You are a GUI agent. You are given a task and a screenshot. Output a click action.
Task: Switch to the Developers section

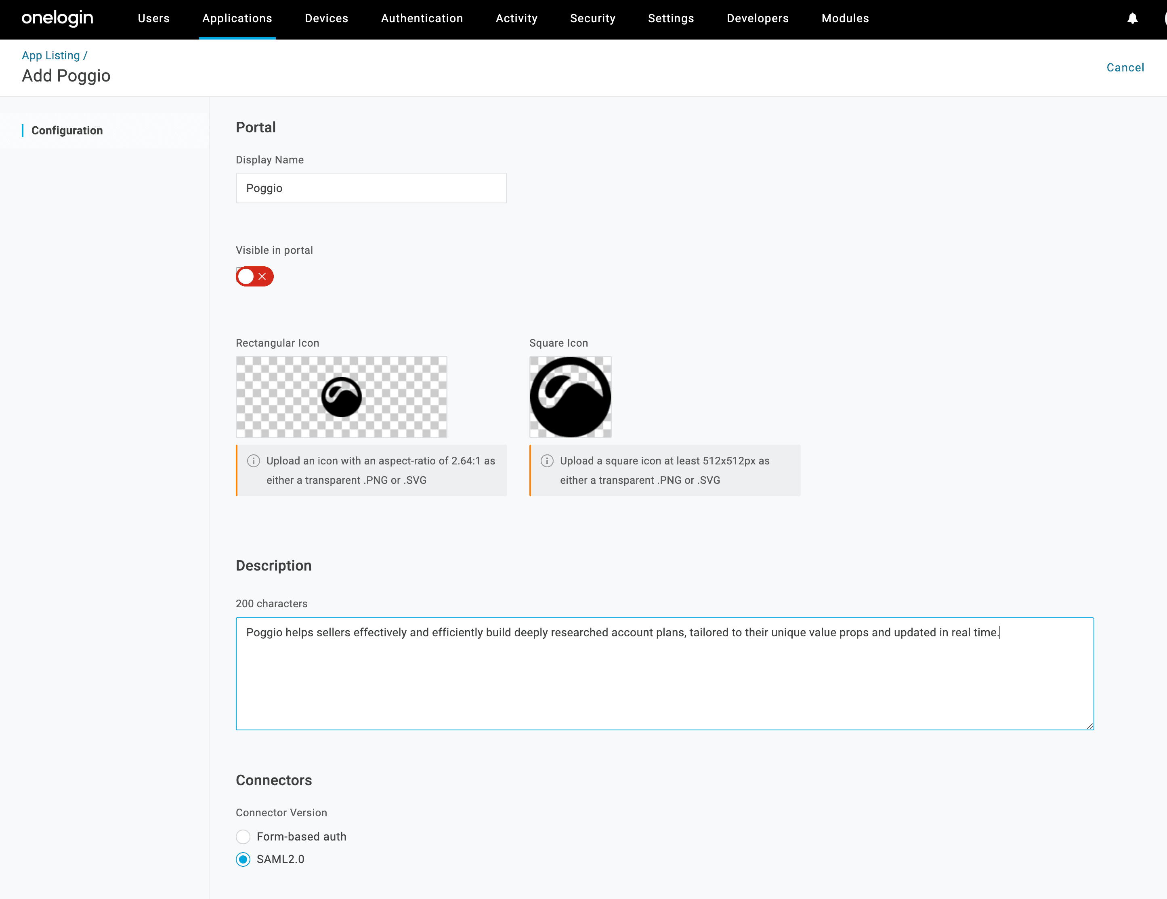click(x=757, y=18)
